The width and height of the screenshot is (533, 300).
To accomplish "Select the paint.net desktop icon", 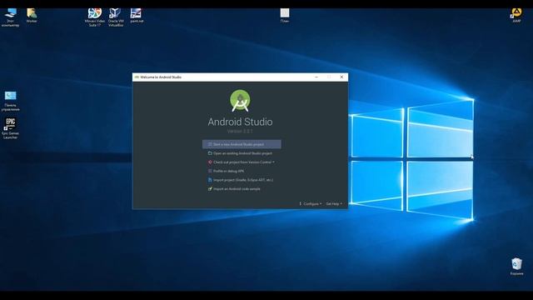I will point(137,15).
